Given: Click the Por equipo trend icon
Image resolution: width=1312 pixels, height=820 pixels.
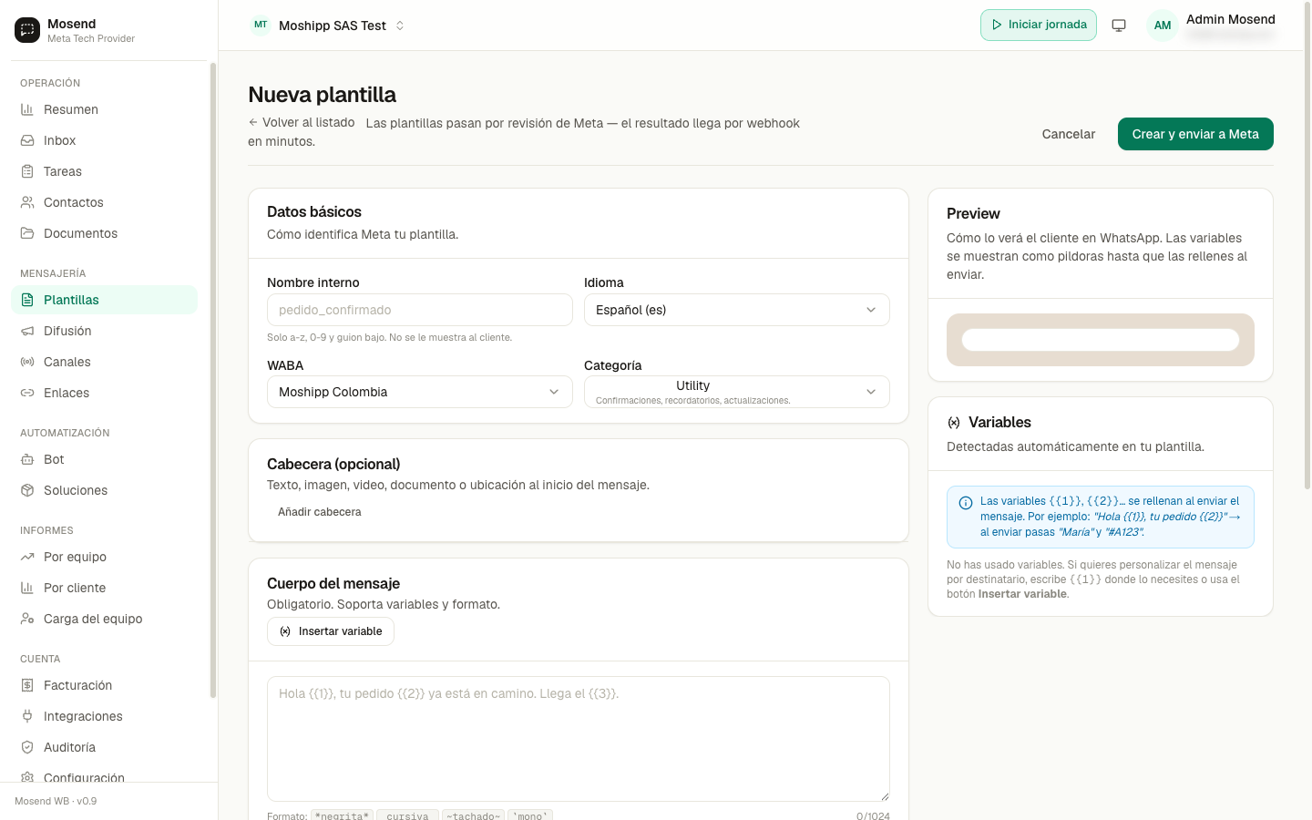Looking at the screenshot, I should pos(27,557).
